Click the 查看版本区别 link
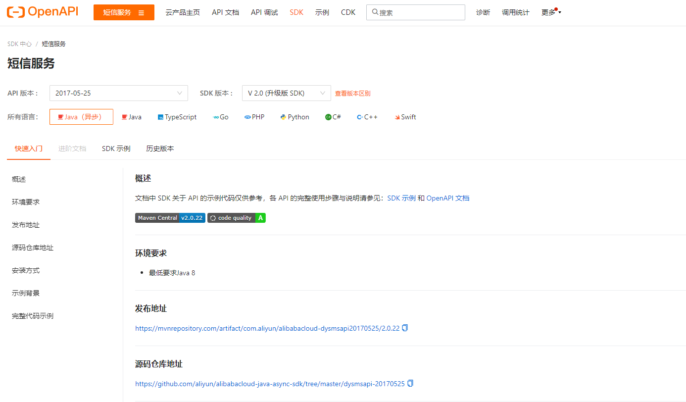The image size is (686, 402). (x=352, y=93)
